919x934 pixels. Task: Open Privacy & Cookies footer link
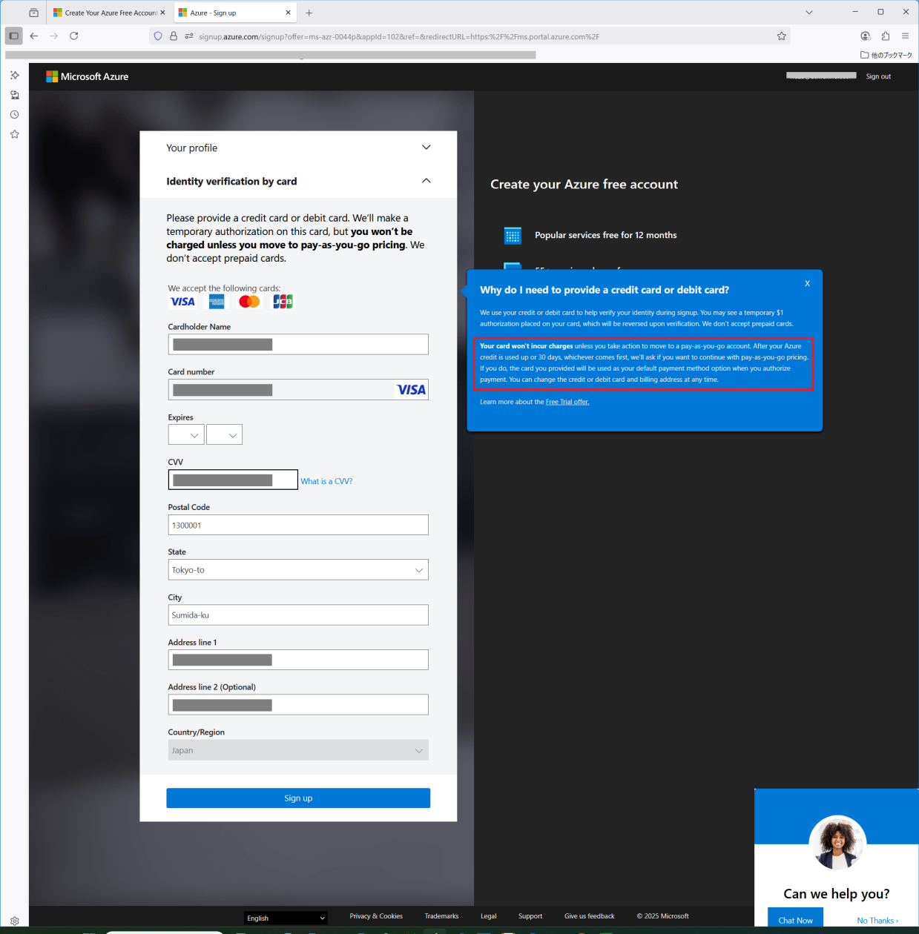click(376, 916)
